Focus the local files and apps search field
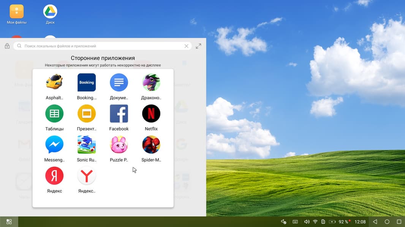 [103, 46]
